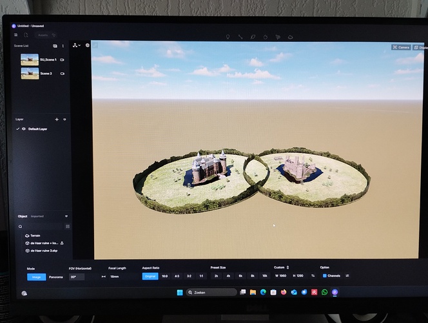Add a new layer
This screenshot has width=428, height=323.
pyautogui.click(x=57, y=120)
